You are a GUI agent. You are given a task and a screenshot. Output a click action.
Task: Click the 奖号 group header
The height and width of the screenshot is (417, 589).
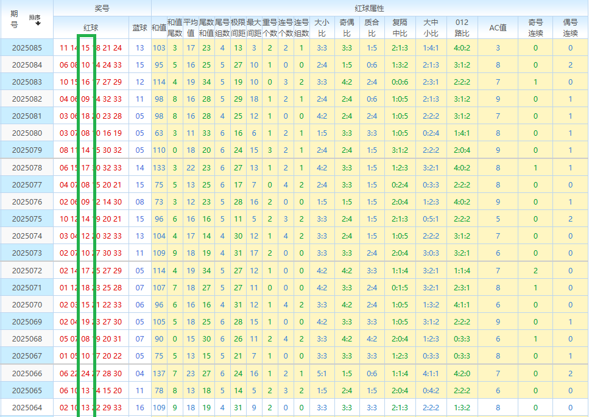tap(102, 8)
